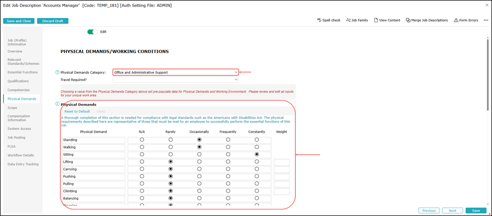Open Merge Job Descriptions
Image resolution: width=492 pixels, height=216 pixels.
[x=427, y=20]
